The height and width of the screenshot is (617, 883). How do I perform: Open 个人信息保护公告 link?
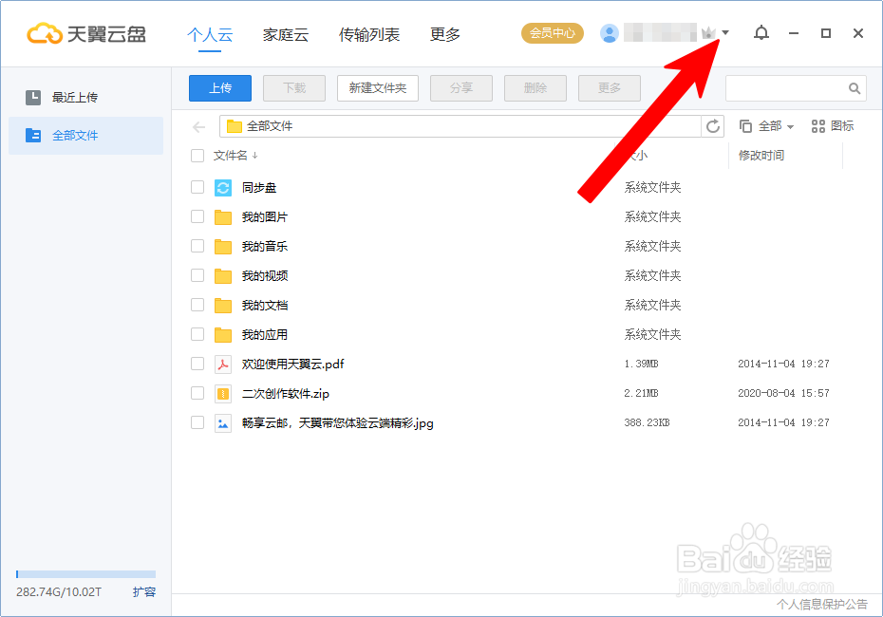tap(822, 604)
